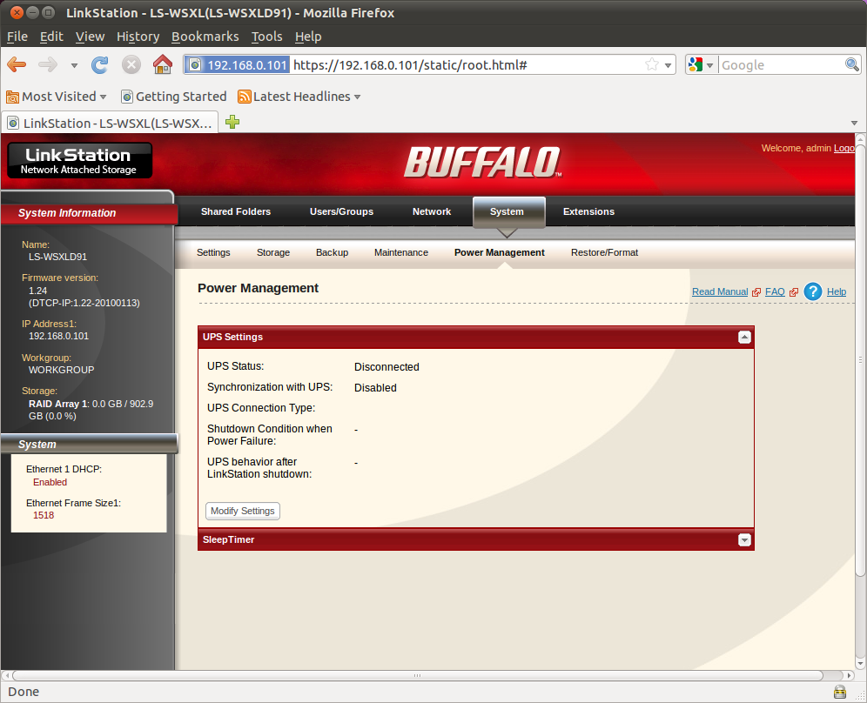867x703 pixels.
Task: Open the Storage sub-tab
Action: 273,252
